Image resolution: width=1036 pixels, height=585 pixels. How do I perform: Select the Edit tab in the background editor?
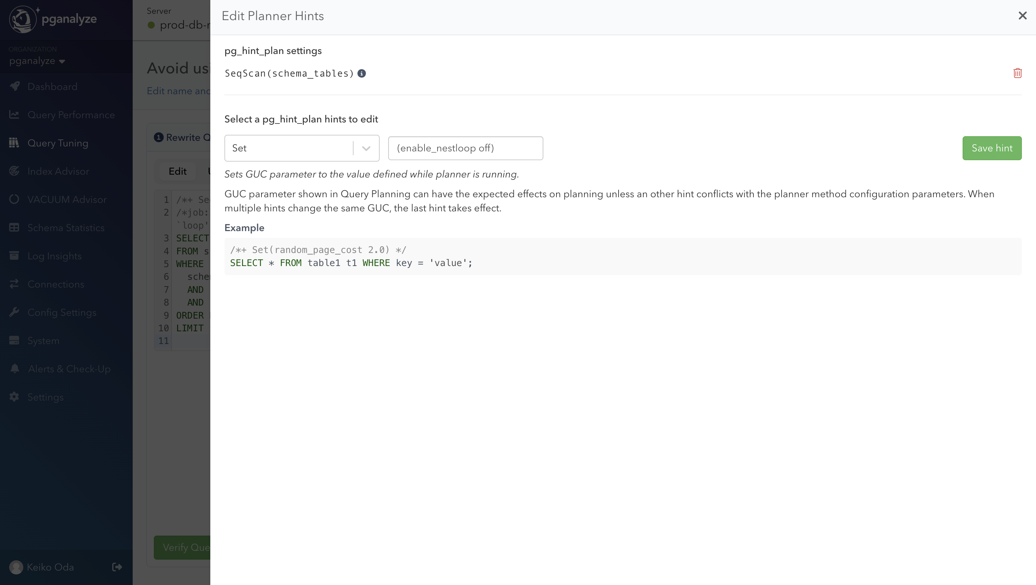pyautogui.click(x=177, y=171)
